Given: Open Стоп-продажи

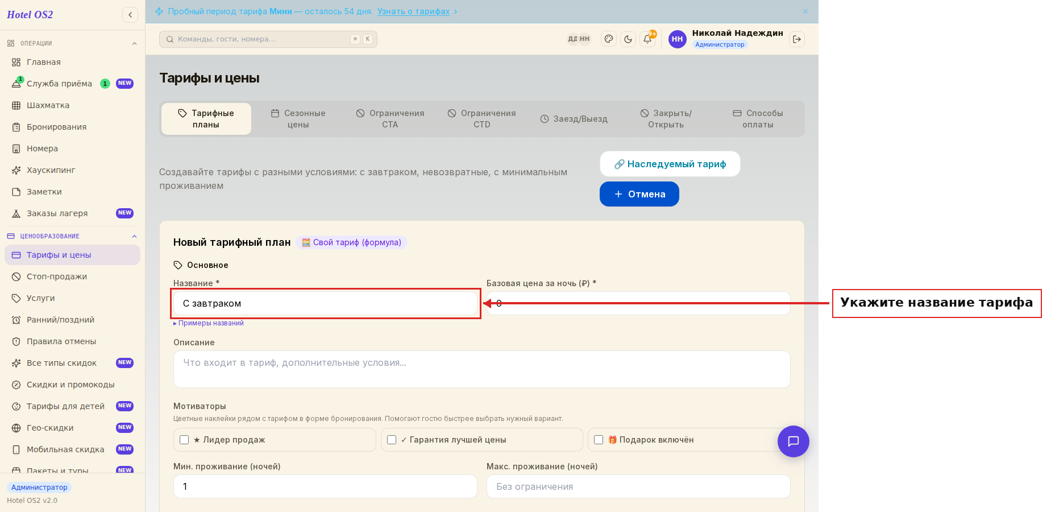Looking at the screenshot, I should coord(72,276).
